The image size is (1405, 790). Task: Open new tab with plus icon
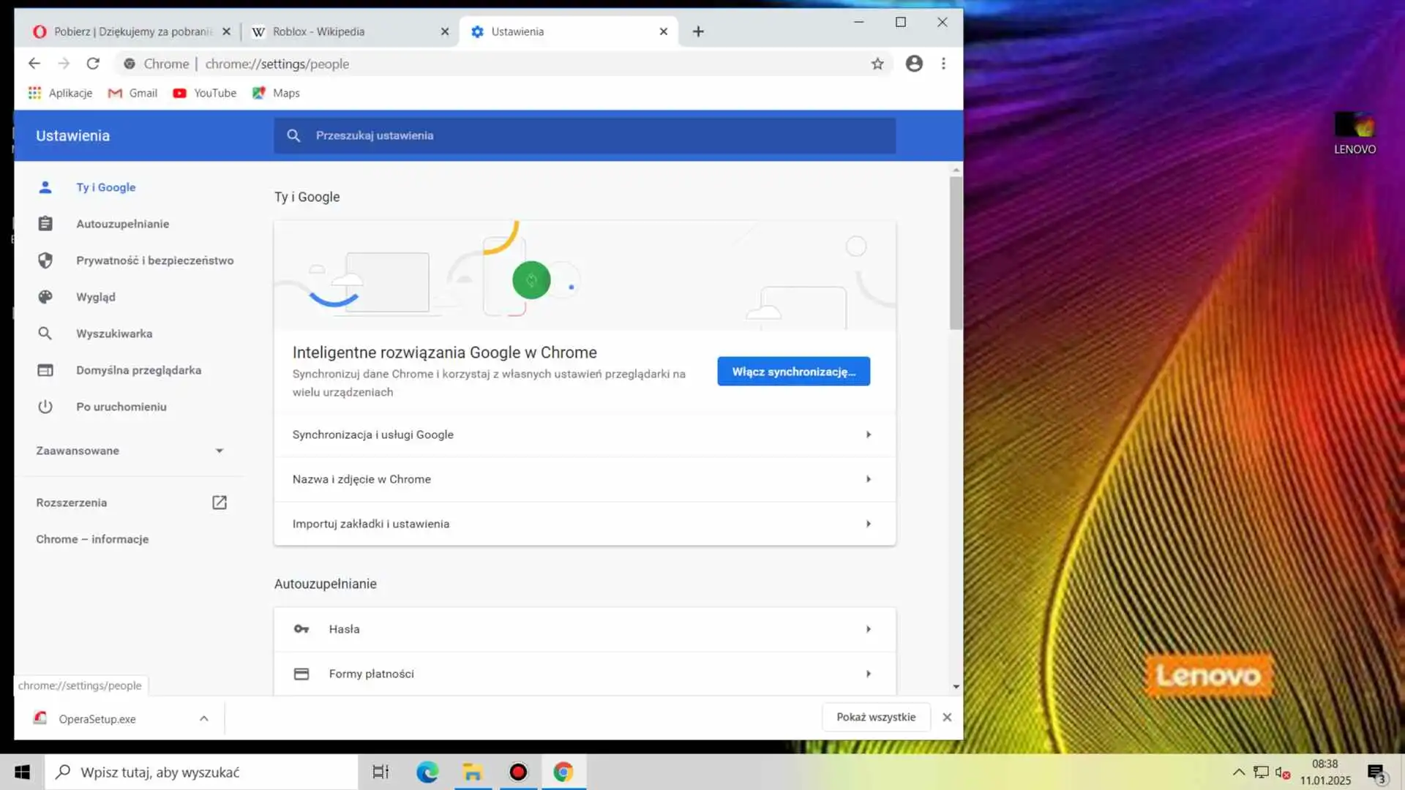coord(698,31)
